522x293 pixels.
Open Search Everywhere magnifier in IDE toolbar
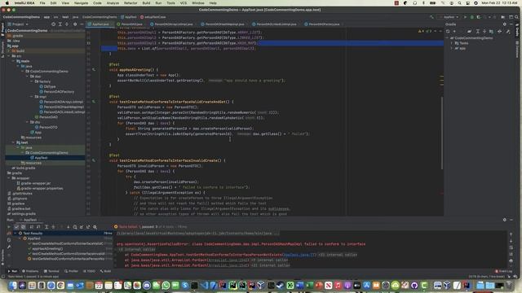[516, 17]
